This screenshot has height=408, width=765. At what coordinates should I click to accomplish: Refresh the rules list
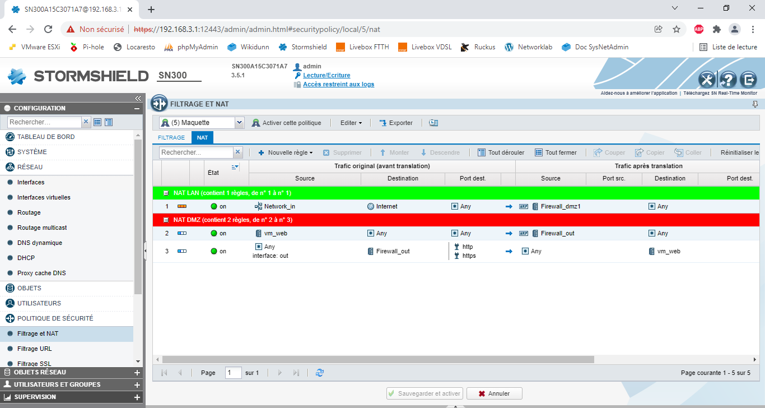[x=320, y=373]
